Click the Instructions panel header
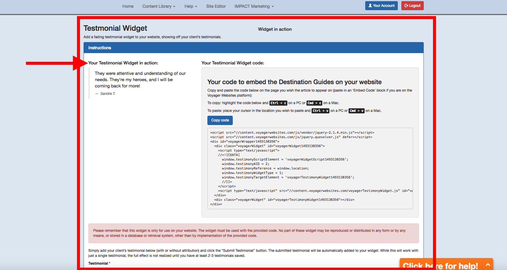 (x=253, y=48)
